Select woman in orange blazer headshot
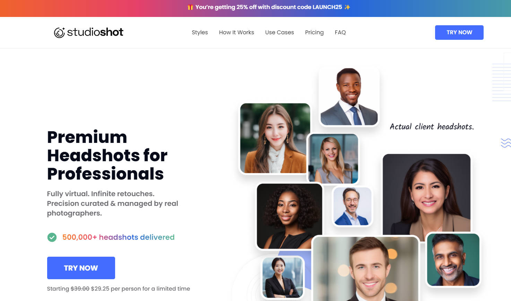The width and height of the screenshot is (511, 301). point(275,138)
